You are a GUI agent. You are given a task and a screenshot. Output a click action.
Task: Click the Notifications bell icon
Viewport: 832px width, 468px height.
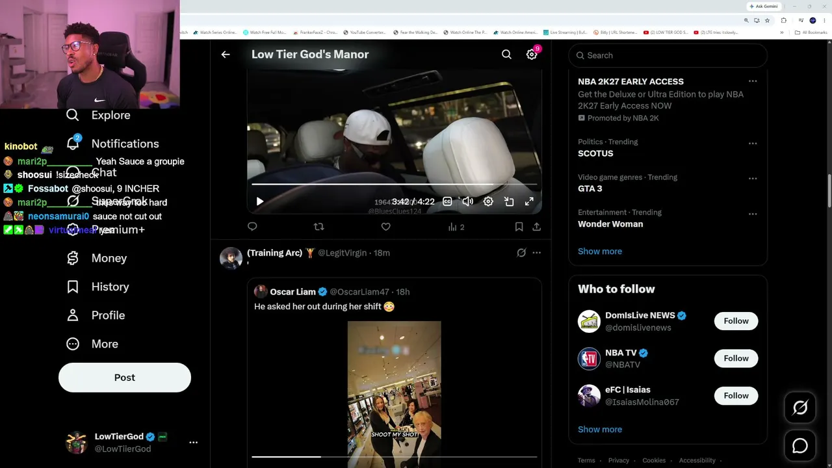73,143
